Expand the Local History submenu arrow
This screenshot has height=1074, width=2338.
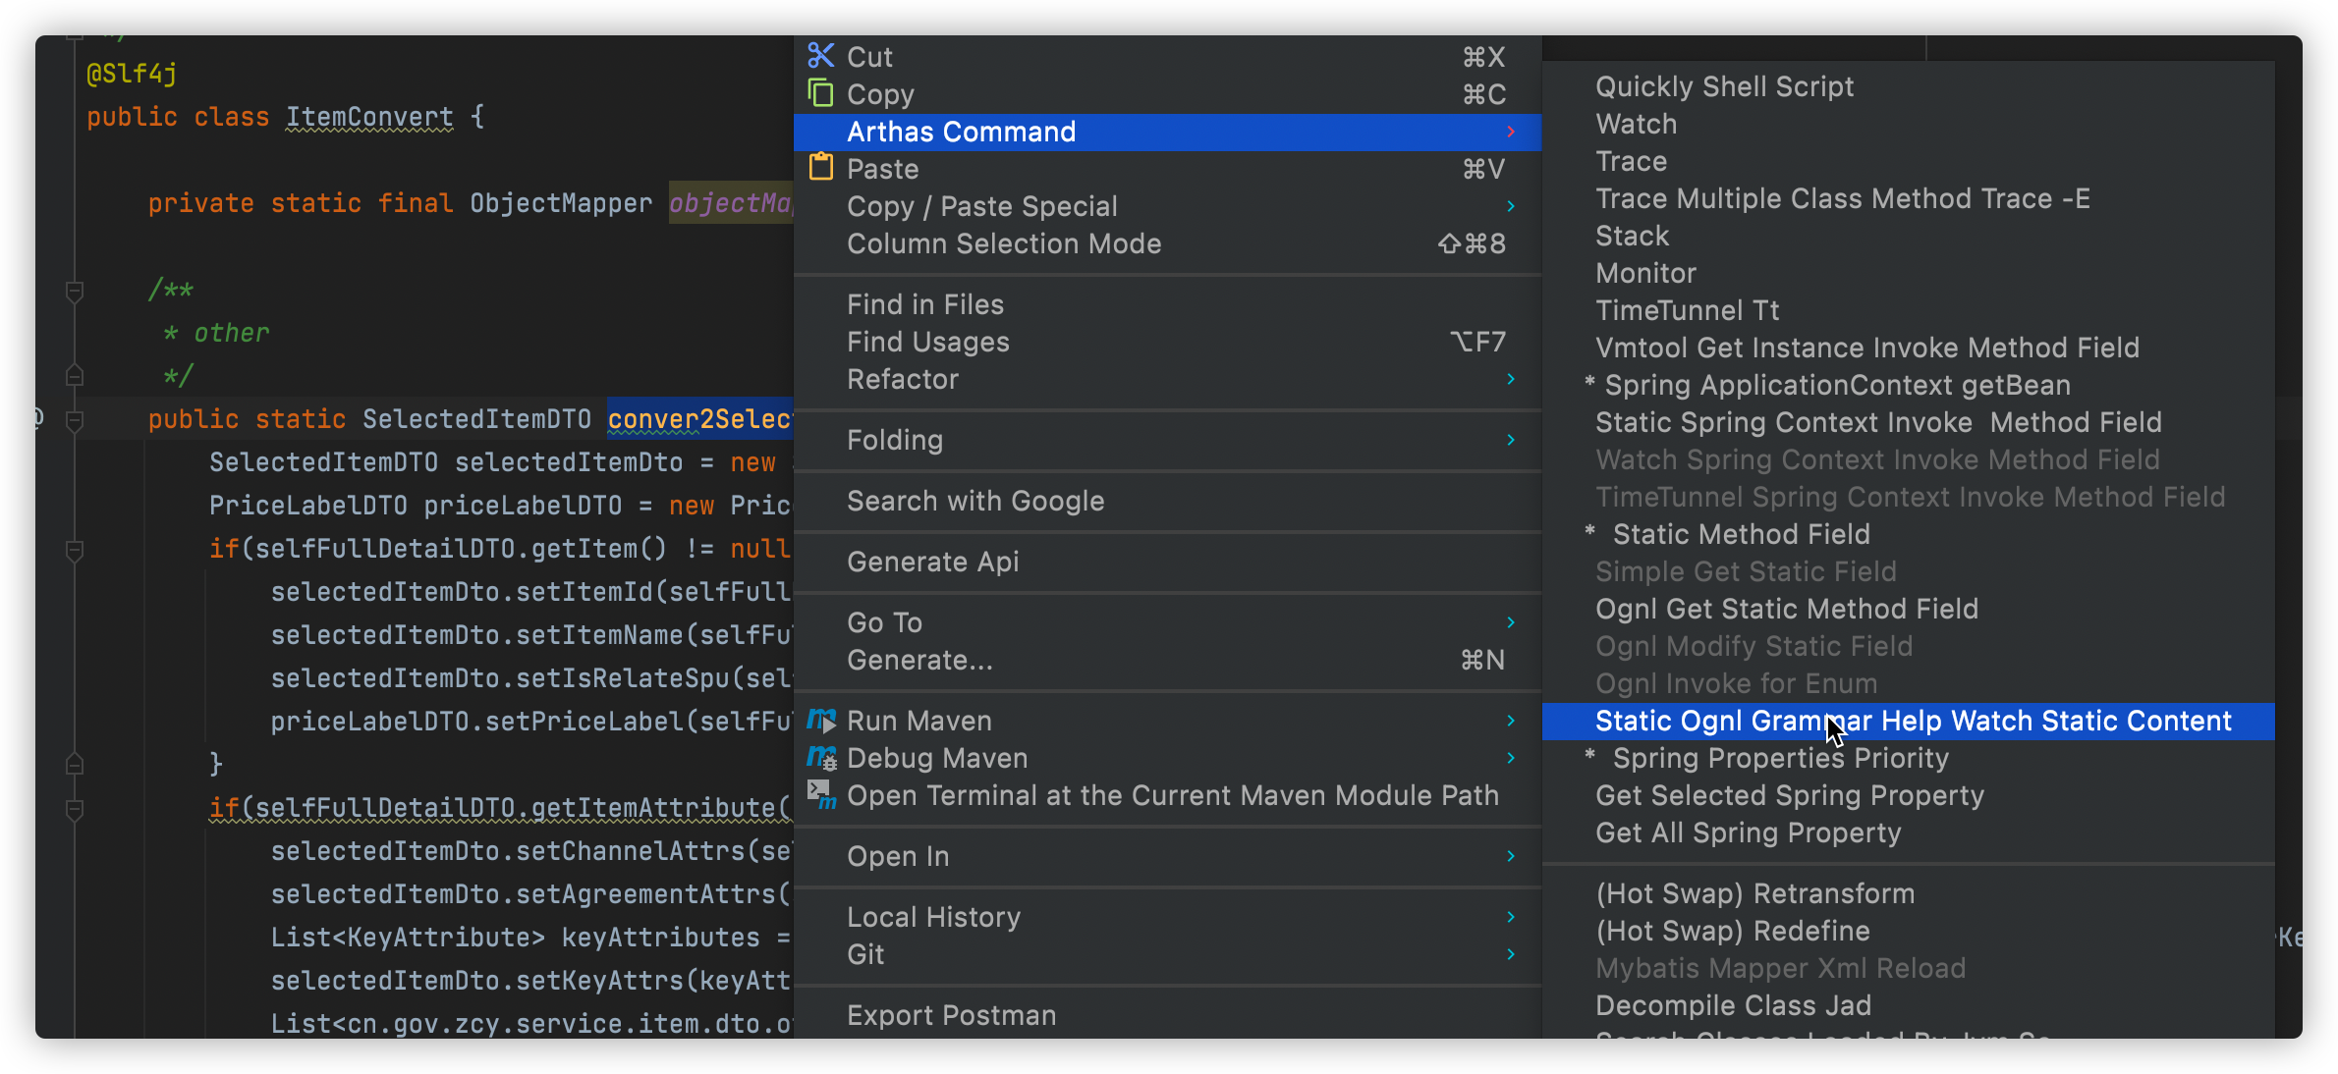click(x=1511, y=917)
